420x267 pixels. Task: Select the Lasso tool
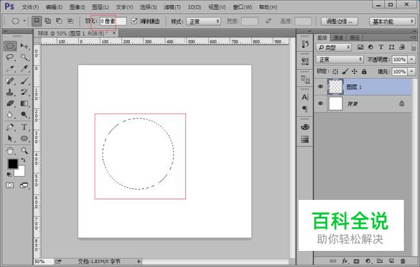10,57
